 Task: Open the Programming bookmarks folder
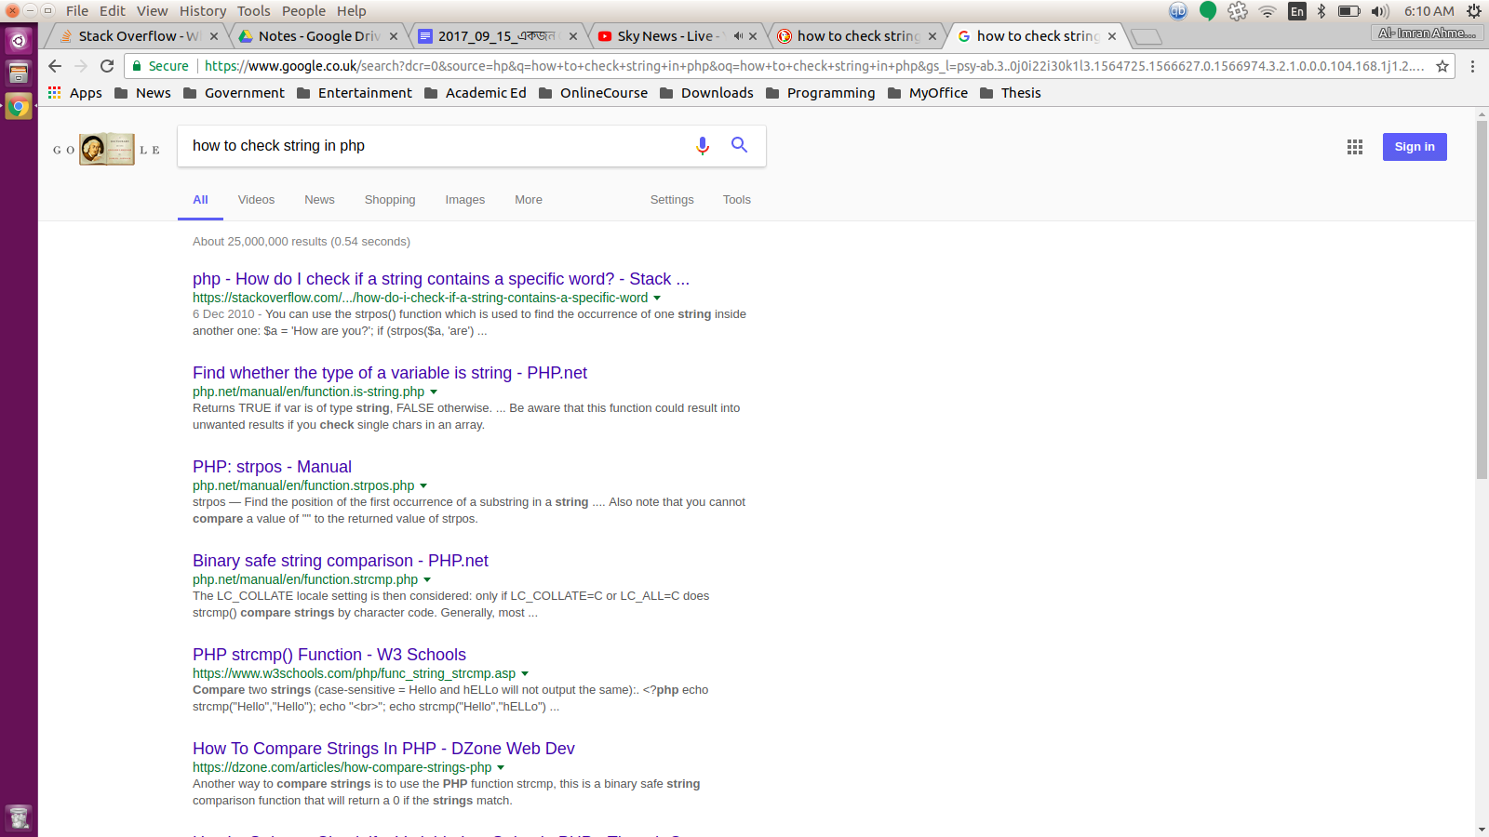pyautogui.click(x=820, y=93)
